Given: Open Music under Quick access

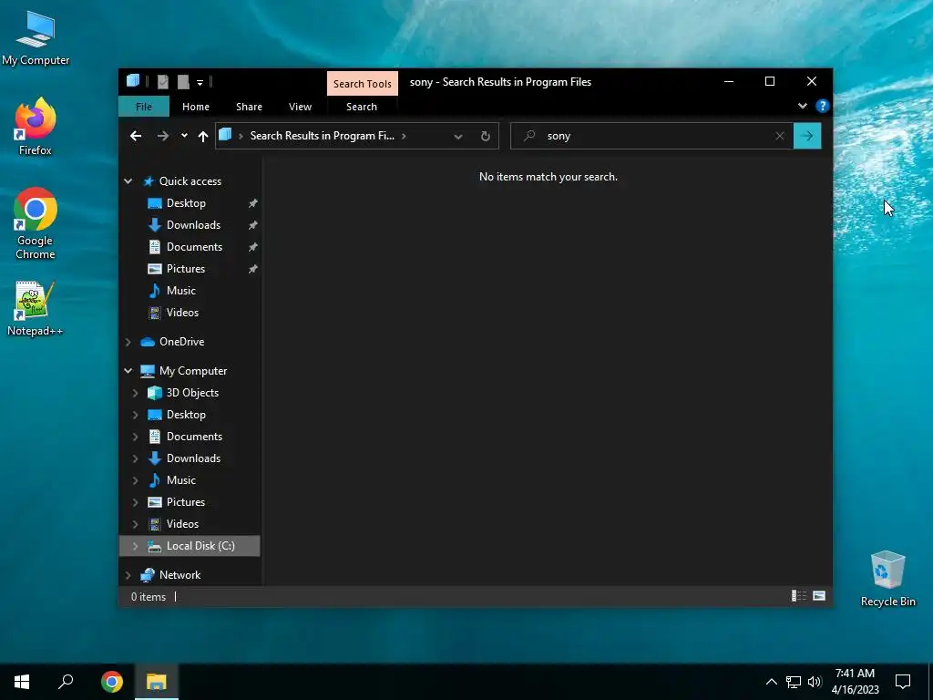Looking at the screenshot, I should point(181,291).
